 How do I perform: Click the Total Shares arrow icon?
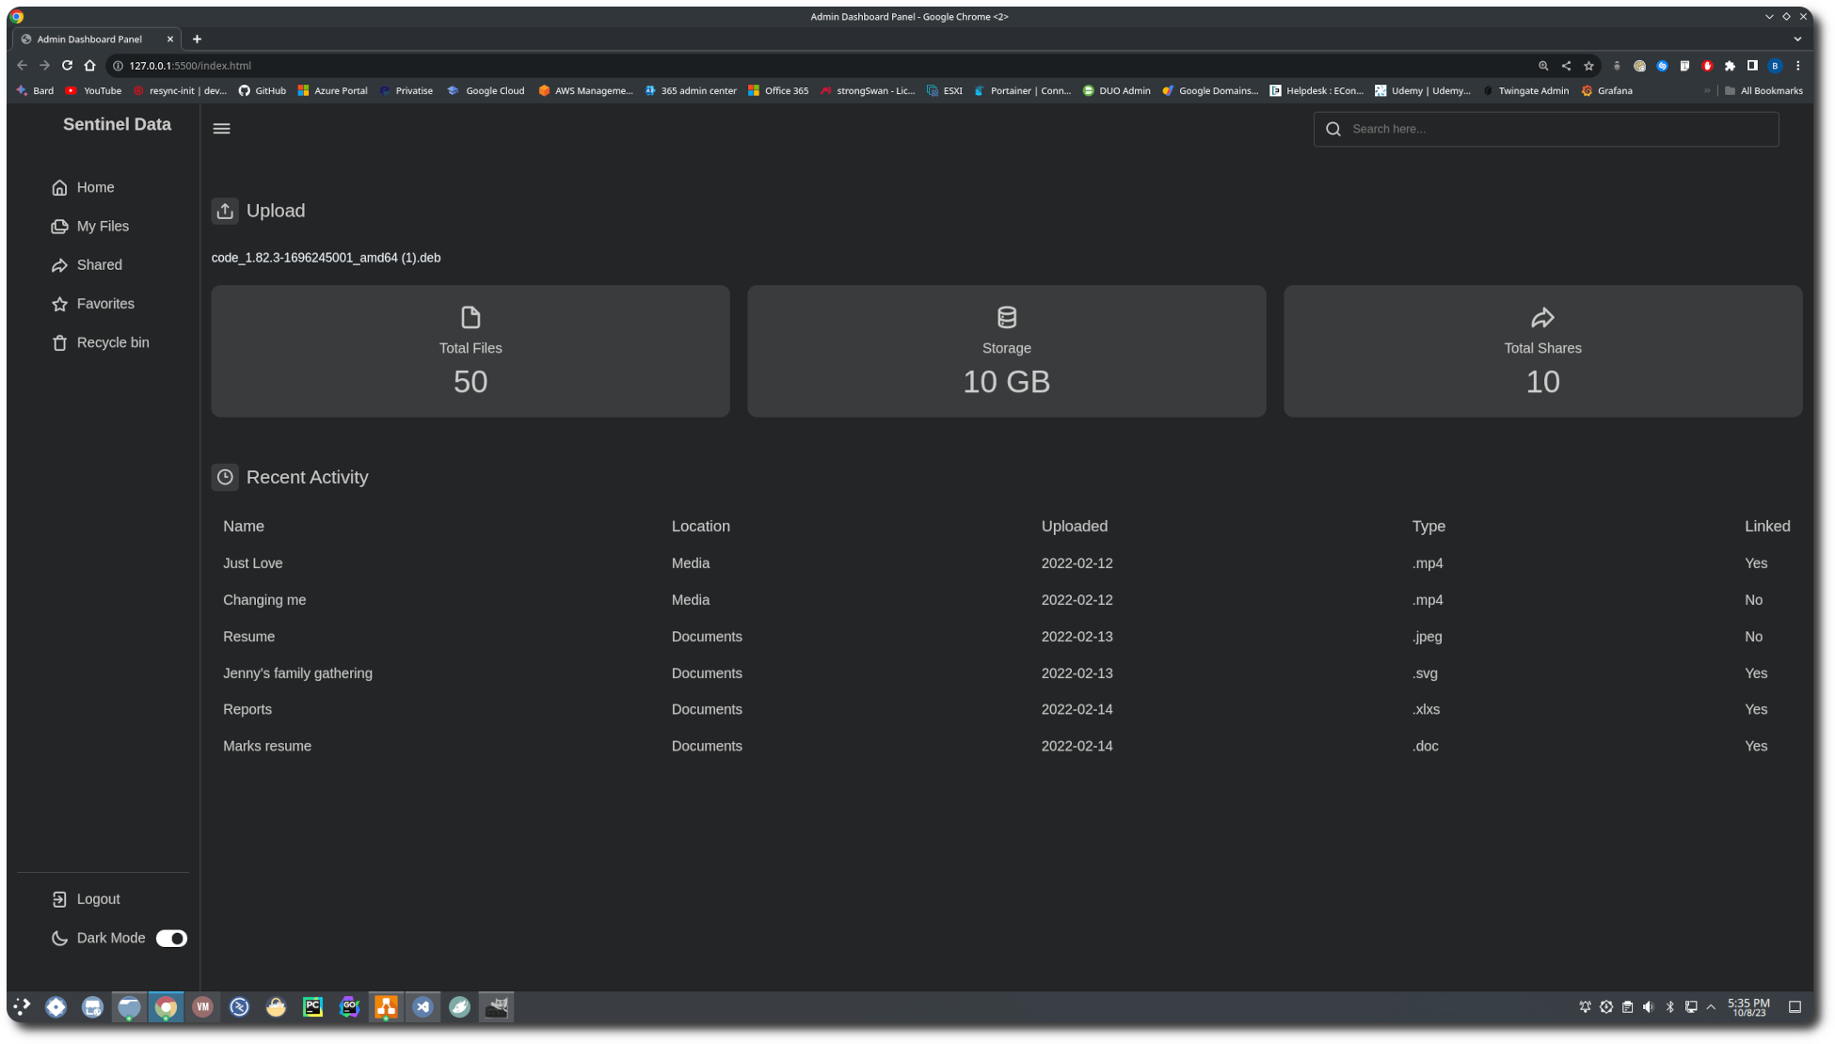pos(1542,318)
